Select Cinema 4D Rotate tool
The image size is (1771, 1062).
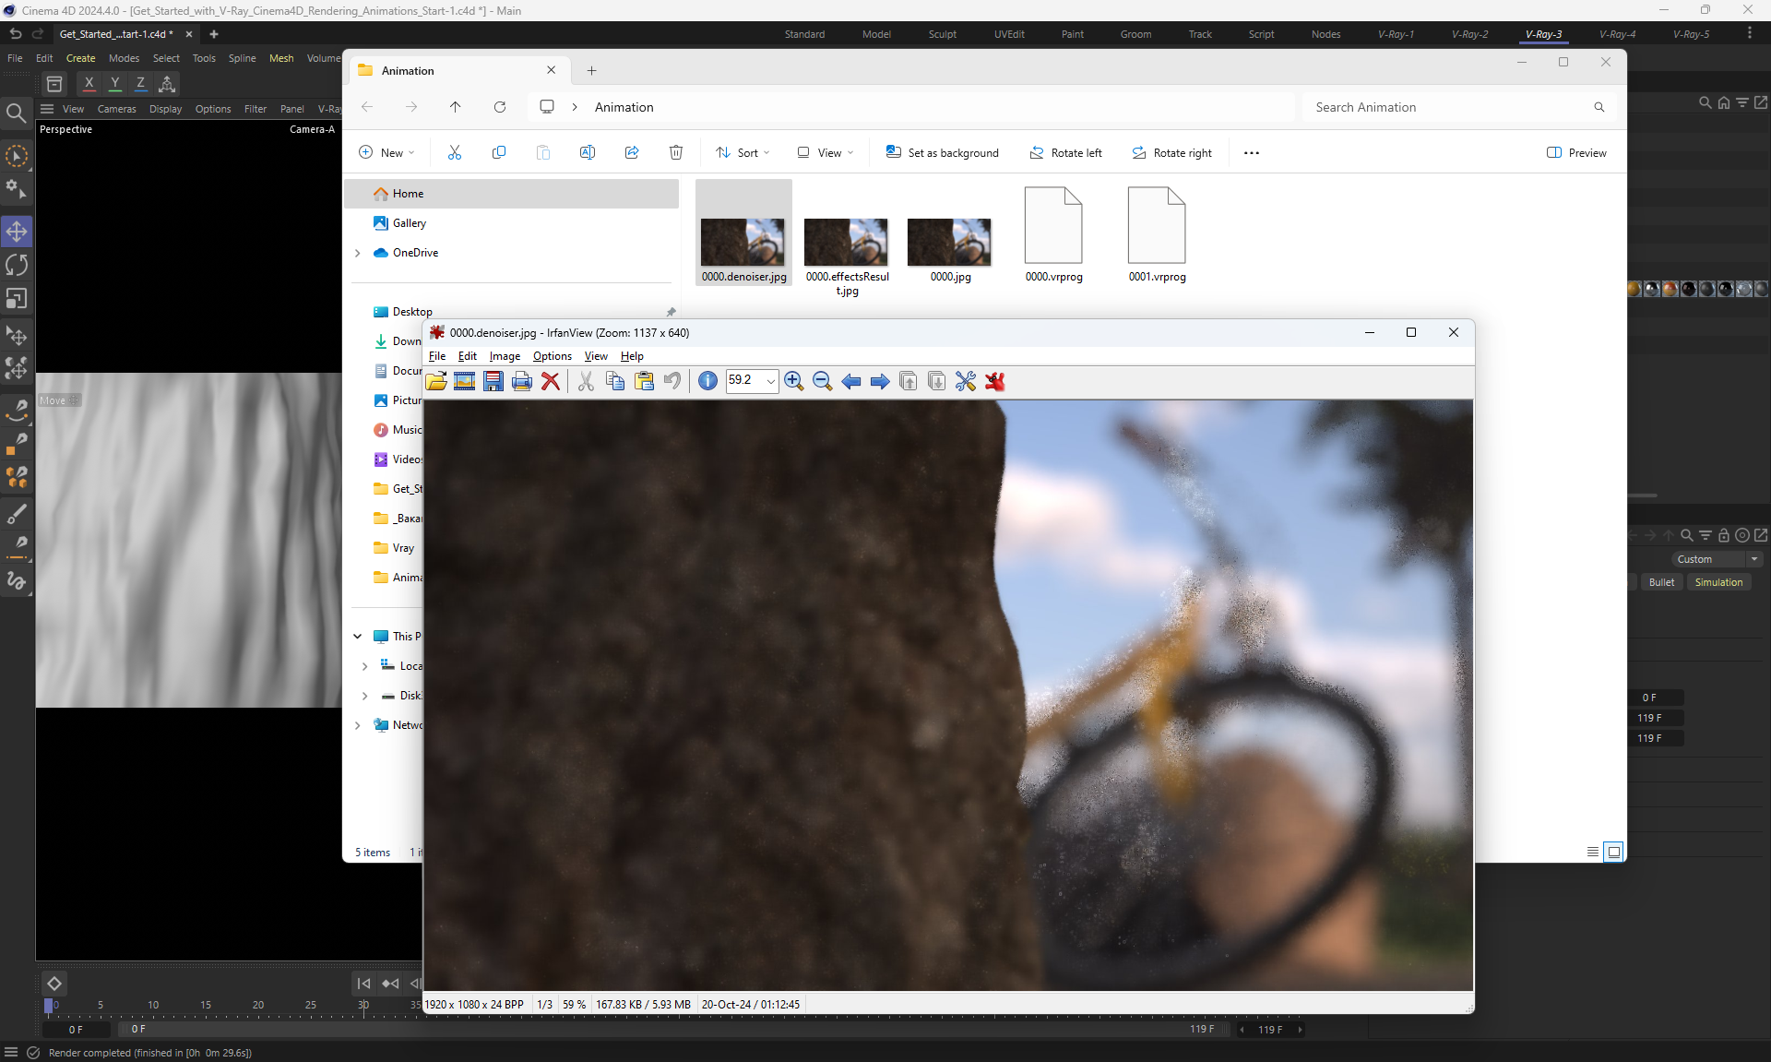tap(17, 266)
